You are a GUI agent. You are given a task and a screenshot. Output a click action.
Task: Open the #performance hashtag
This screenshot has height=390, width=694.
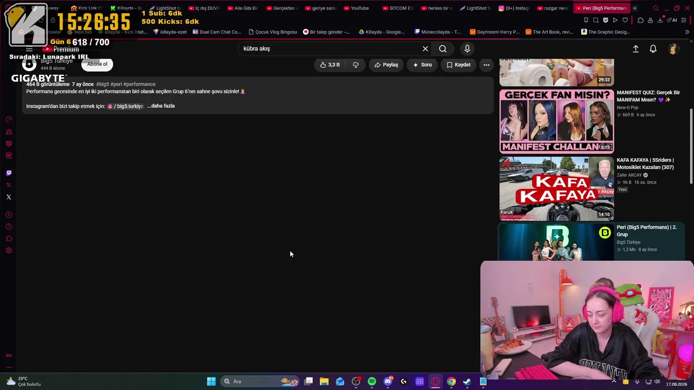tap(140, 84)
